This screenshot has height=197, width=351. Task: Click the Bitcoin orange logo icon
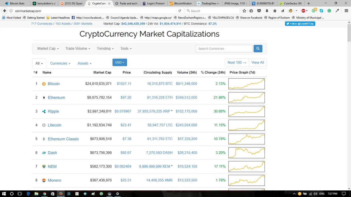(44, 84)
